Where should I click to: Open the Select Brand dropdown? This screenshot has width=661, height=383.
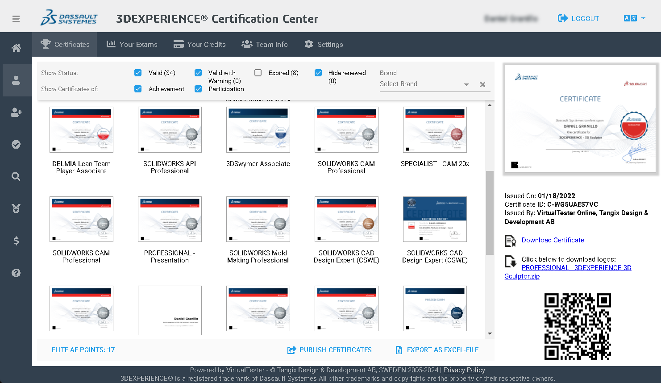(x=466, y=84)
